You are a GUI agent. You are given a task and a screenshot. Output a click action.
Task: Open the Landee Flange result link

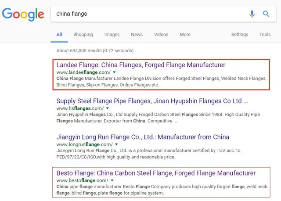click(140, 65)
